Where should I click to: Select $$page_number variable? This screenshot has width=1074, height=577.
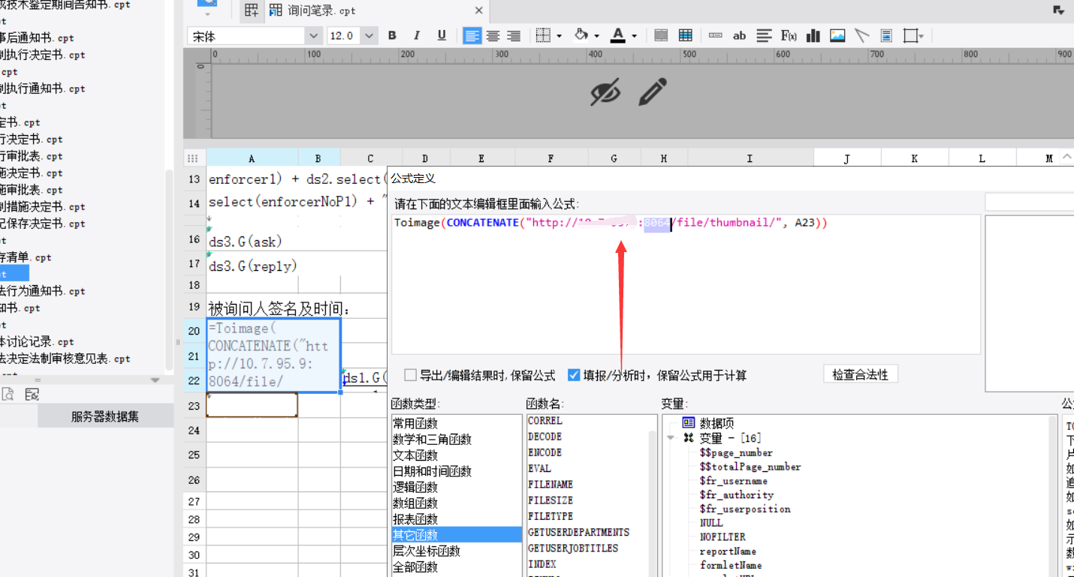click(736, 452)
